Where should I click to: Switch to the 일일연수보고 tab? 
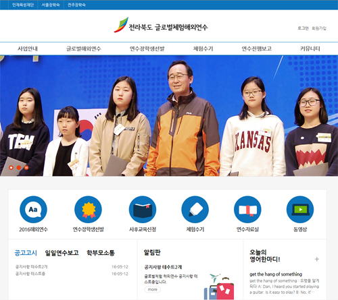62,253
